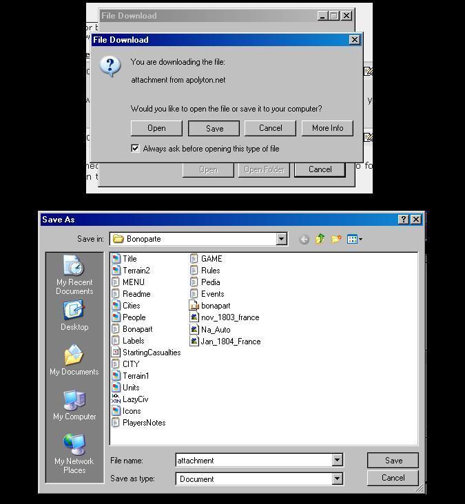The height and width of the screenshot is (504, 465).
Task: Go up one folder level
Action: click(x=320, y=240)
